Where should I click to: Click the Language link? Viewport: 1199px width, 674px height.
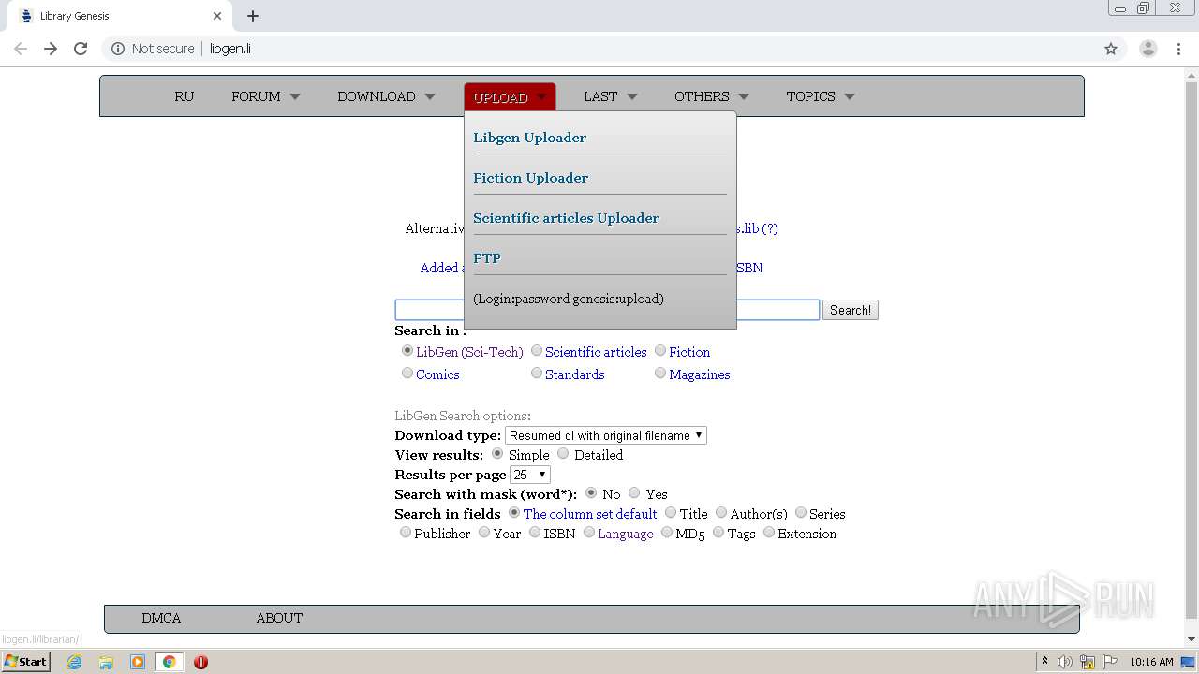coord(626,534)
